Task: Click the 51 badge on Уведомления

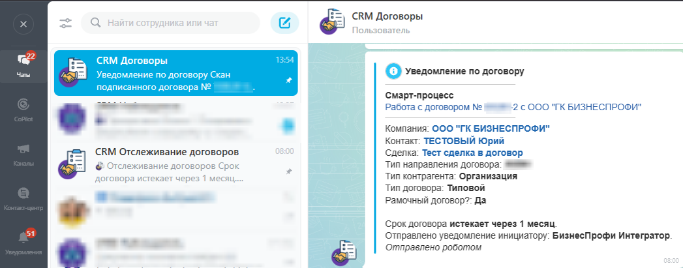Action: pos(31,233)
